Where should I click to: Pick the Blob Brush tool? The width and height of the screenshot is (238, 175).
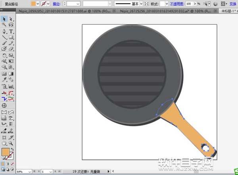pyautogui.click(x=4, y=49)
